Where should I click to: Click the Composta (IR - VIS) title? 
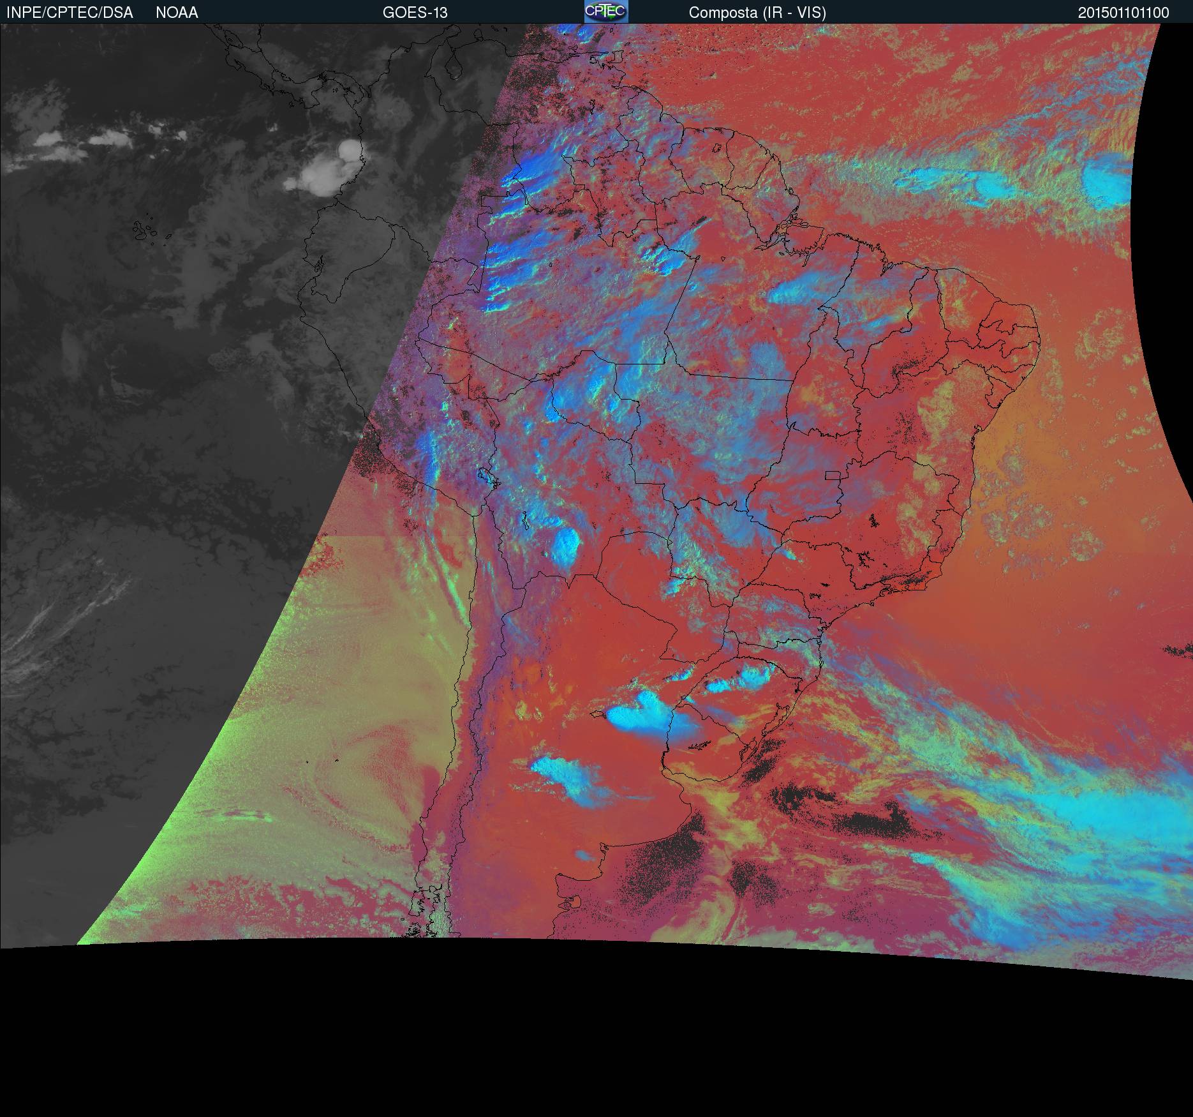(757, 13)
